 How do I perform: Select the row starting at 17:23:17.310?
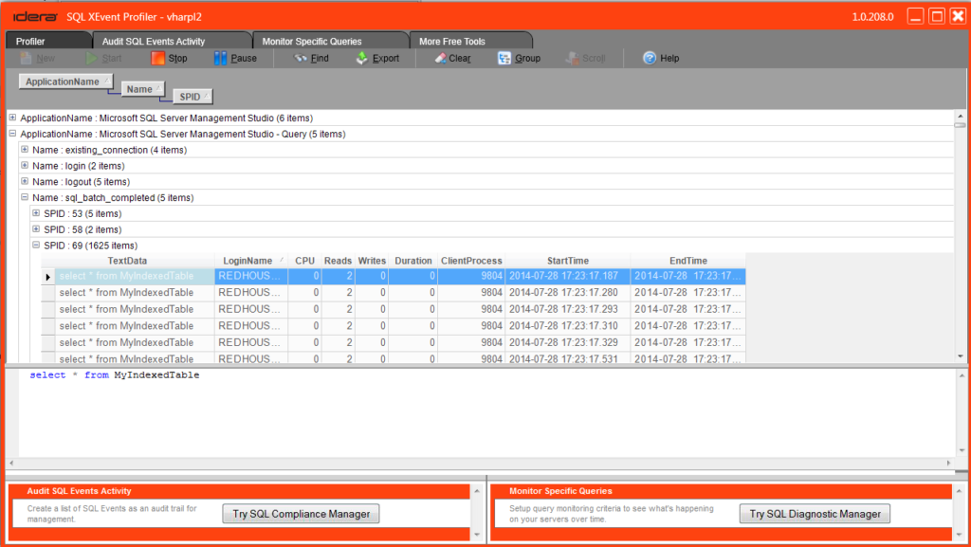[x=394, y=326]
